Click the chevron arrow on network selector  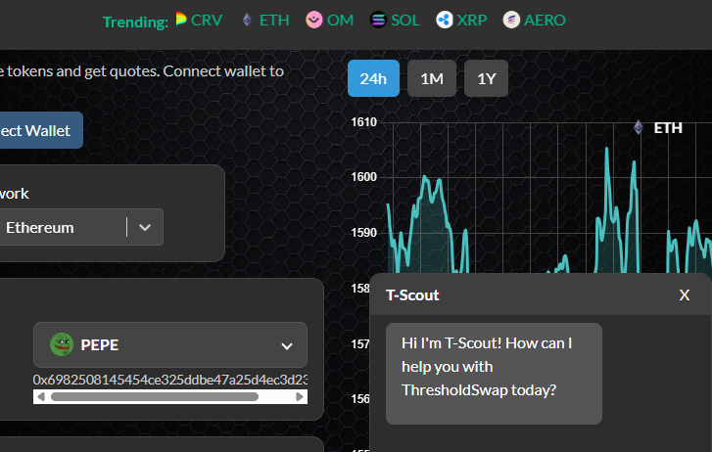coord(145,227)
